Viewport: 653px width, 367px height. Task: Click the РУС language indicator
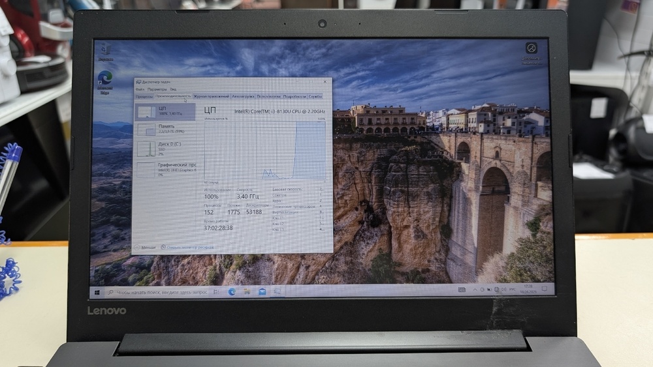(x=513, y=289)
